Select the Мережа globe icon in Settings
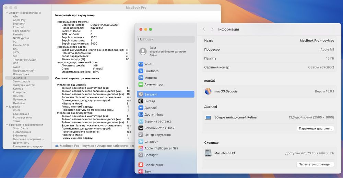Image resolution: width=343 pixels, height=178 pixels. point(141,78)
